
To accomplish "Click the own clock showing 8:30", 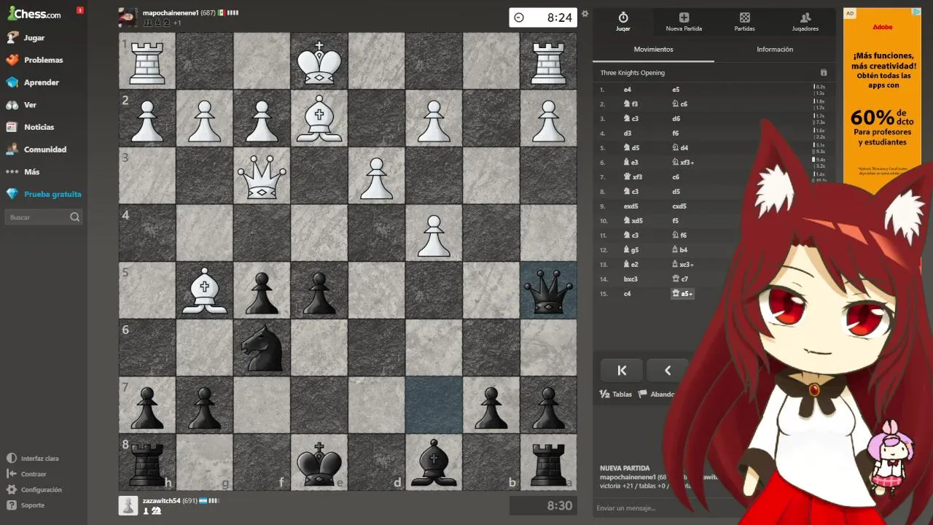I will click(x=543, y=505).
